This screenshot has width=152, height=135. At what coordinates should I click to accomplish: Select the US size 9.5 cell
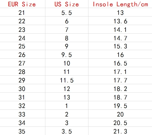coord(67,54)
